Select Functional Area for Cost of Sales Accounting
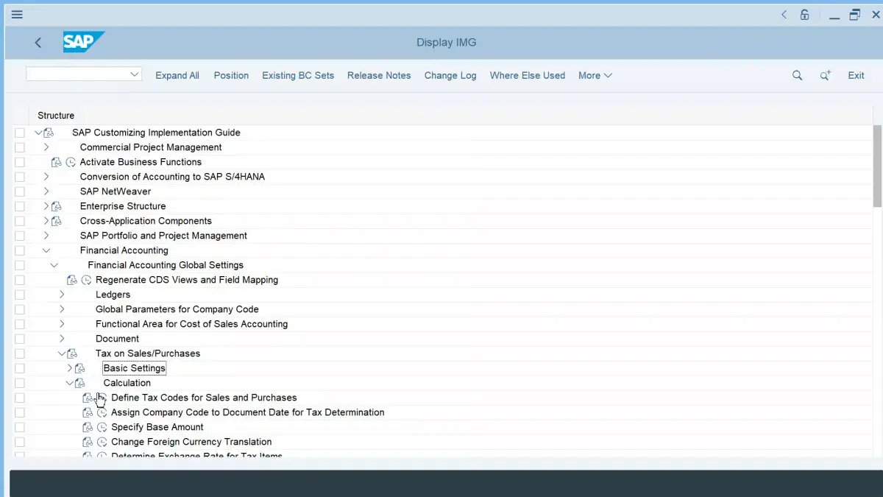 coord(191,324)
